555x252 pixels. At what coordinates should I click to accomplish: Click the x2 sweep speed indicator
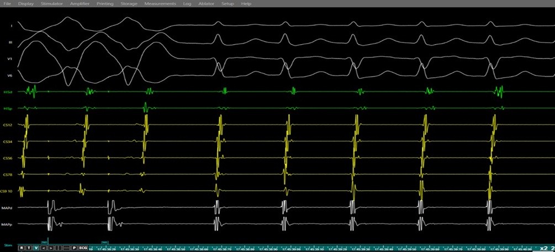[543, 248]
